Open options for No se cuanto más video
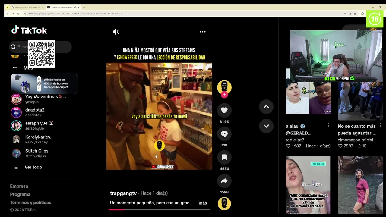 [381, 125]
